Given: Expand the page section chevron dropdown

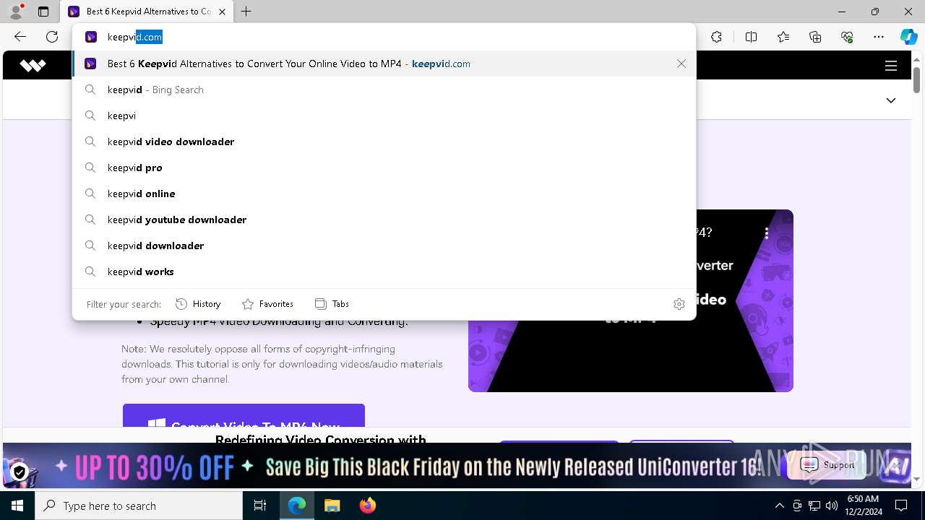Looking at the screenshot, I should pos(891,100).
